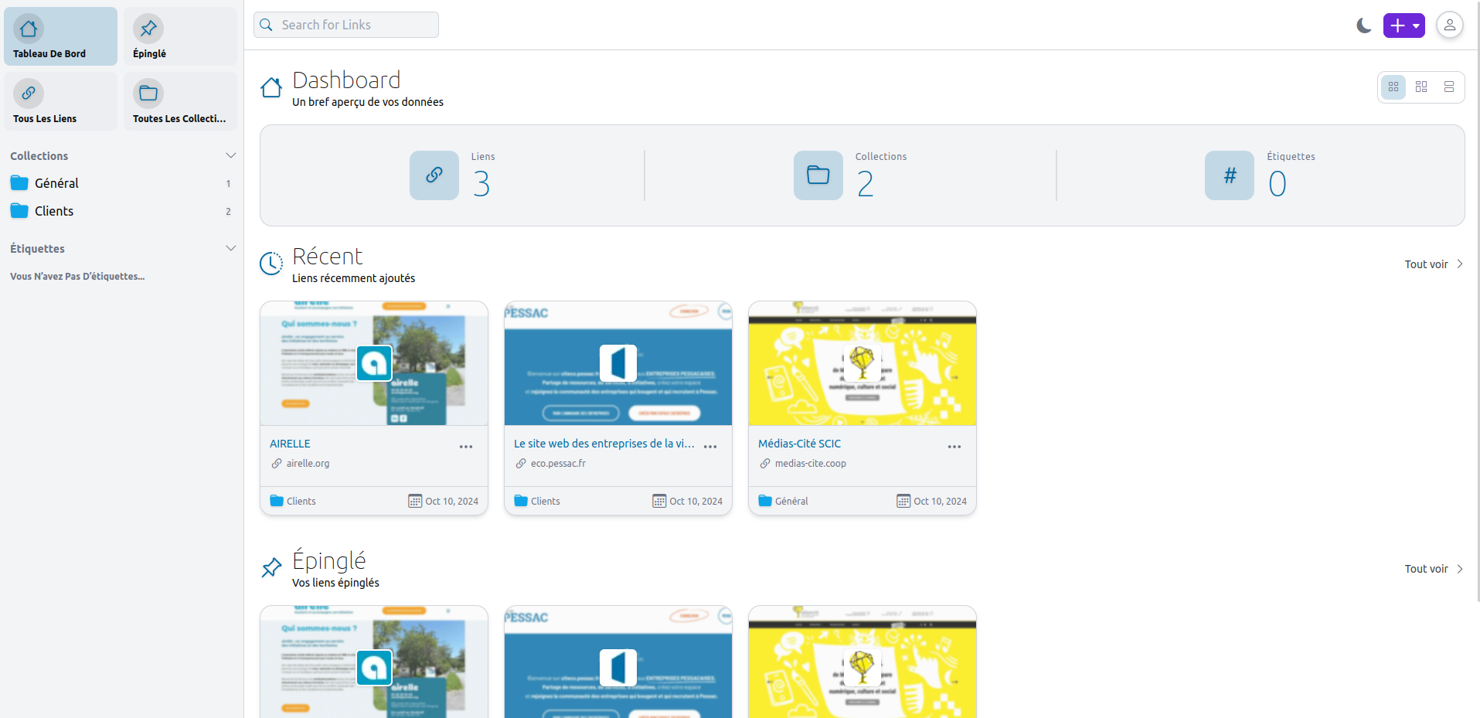
Task: Focus the Search for Links field
Action: click(346, 25)
